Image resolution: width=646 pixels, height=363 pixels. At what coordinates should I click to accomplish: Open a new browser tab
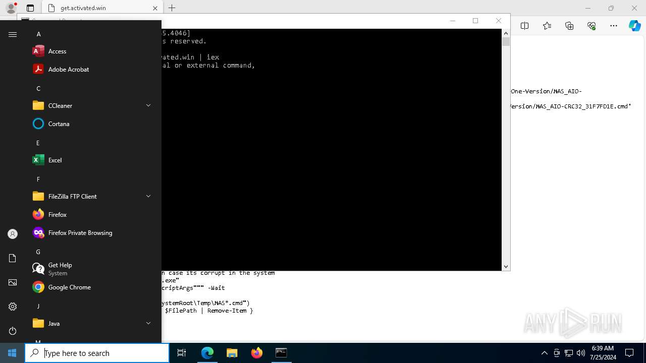(x=172, y=8)
